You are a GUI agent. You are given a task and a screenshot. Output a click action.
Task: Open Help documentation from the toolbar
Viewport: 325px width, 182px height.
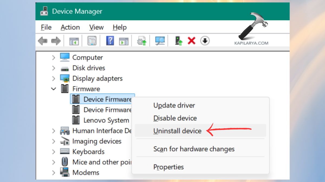tap(110, 40)
